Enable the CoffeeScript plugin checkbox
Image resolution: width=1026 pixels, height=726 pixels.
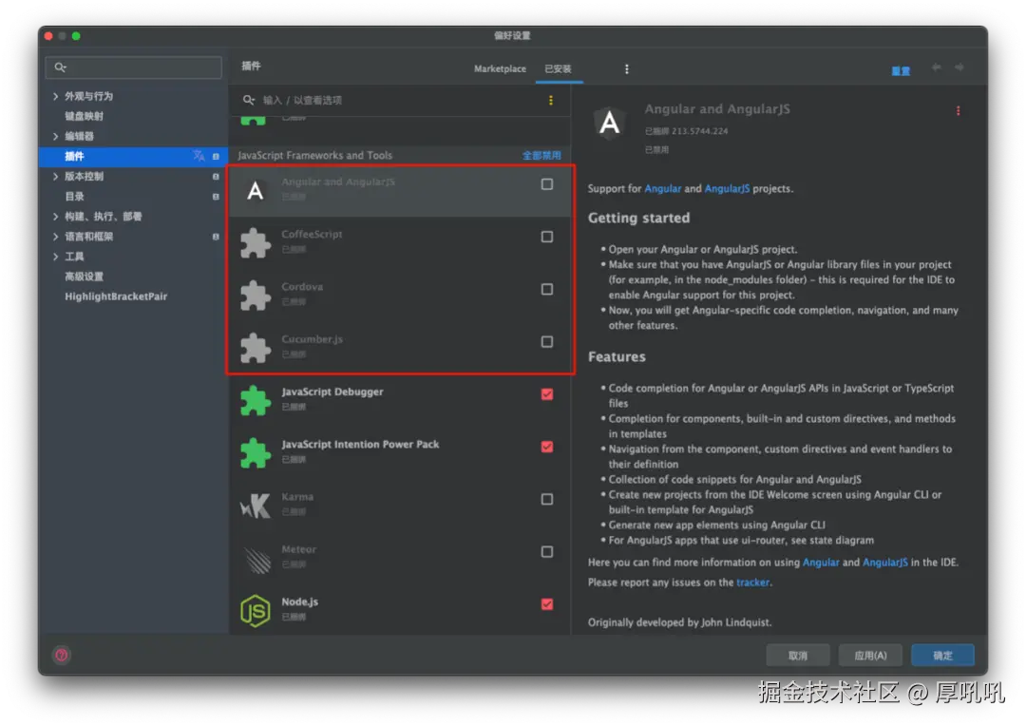pyautogui.click(x=547, y=237)
